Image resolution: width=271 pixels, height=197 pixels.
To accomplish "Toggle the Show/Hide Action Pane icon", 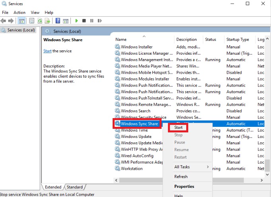I will coord(66,21).
